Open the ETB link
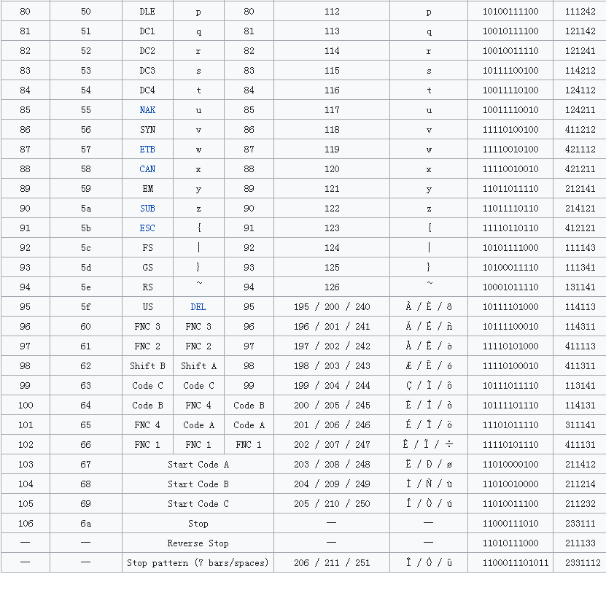The height and width of the screenshot is (593, 606). 147,150
